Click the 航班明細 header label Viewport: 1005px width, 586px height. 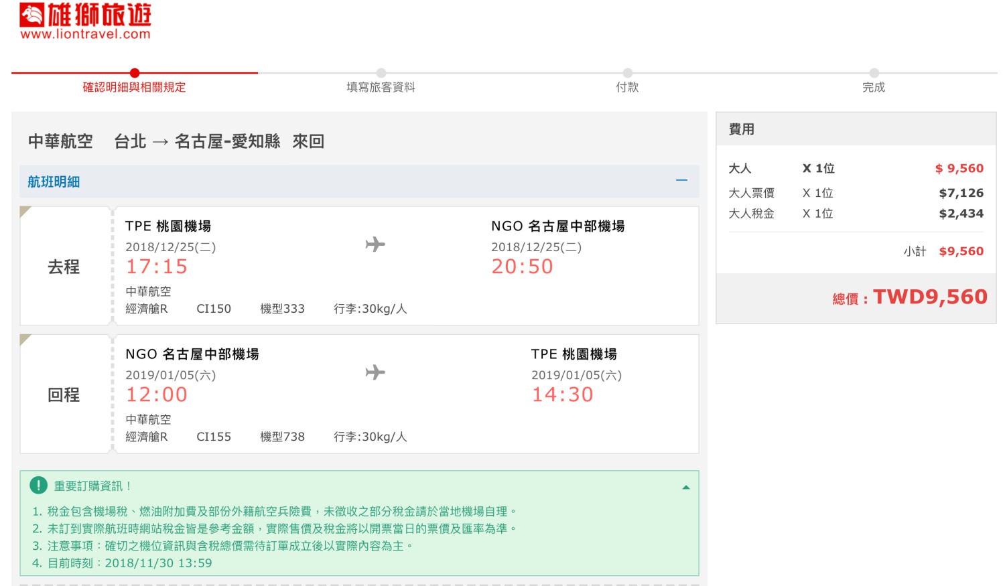point(54,181)
